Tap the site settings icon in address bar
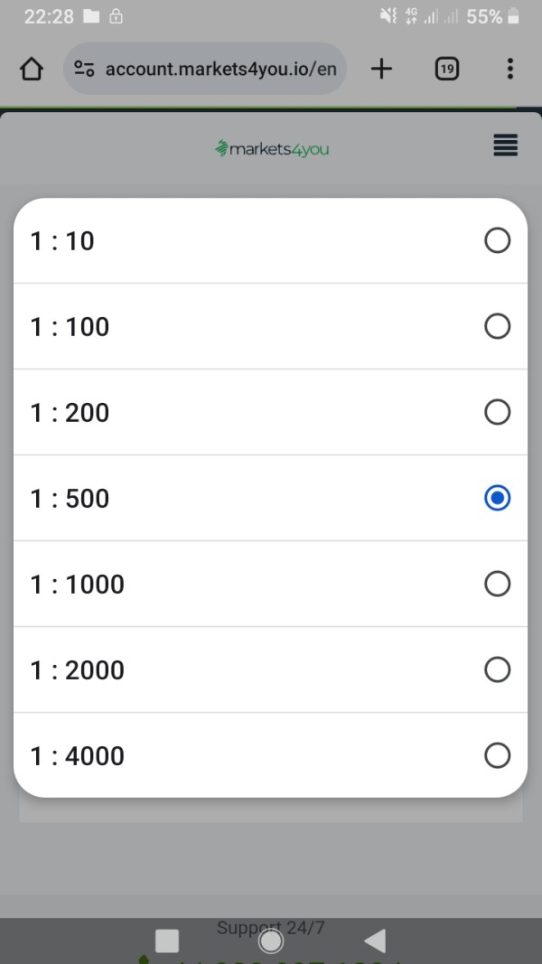 [85, 69]
